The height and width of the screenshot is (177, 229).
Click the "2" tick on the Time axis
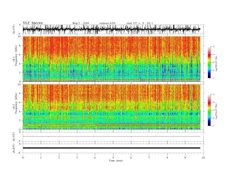click(59, 158)
